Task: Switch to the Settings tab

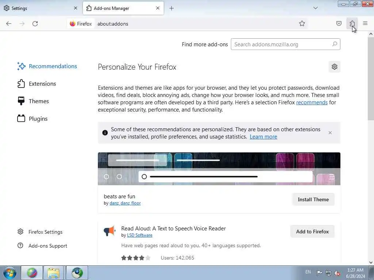Action: (x=41, y=8)
